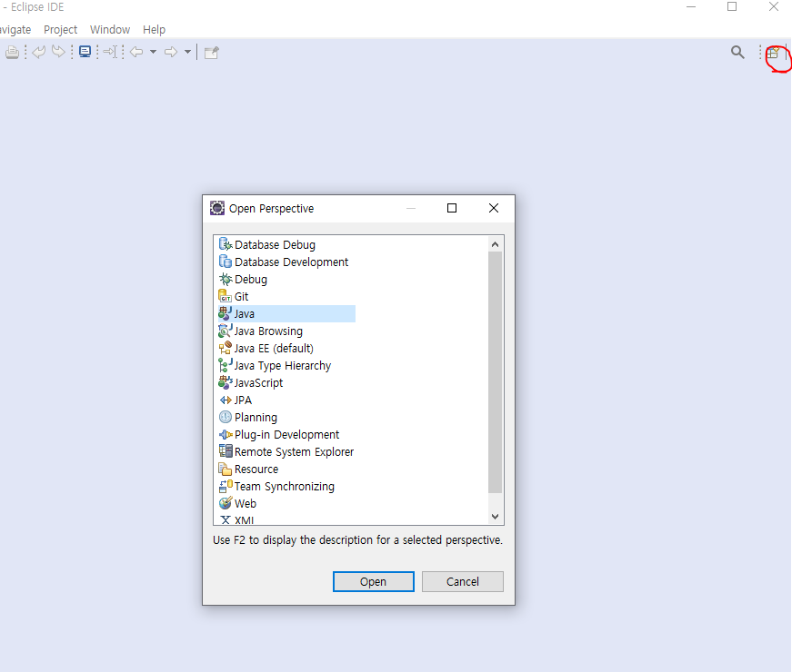Select the Java perspective icon
This screenshot has height=672, width=792.
click(225, 312)
